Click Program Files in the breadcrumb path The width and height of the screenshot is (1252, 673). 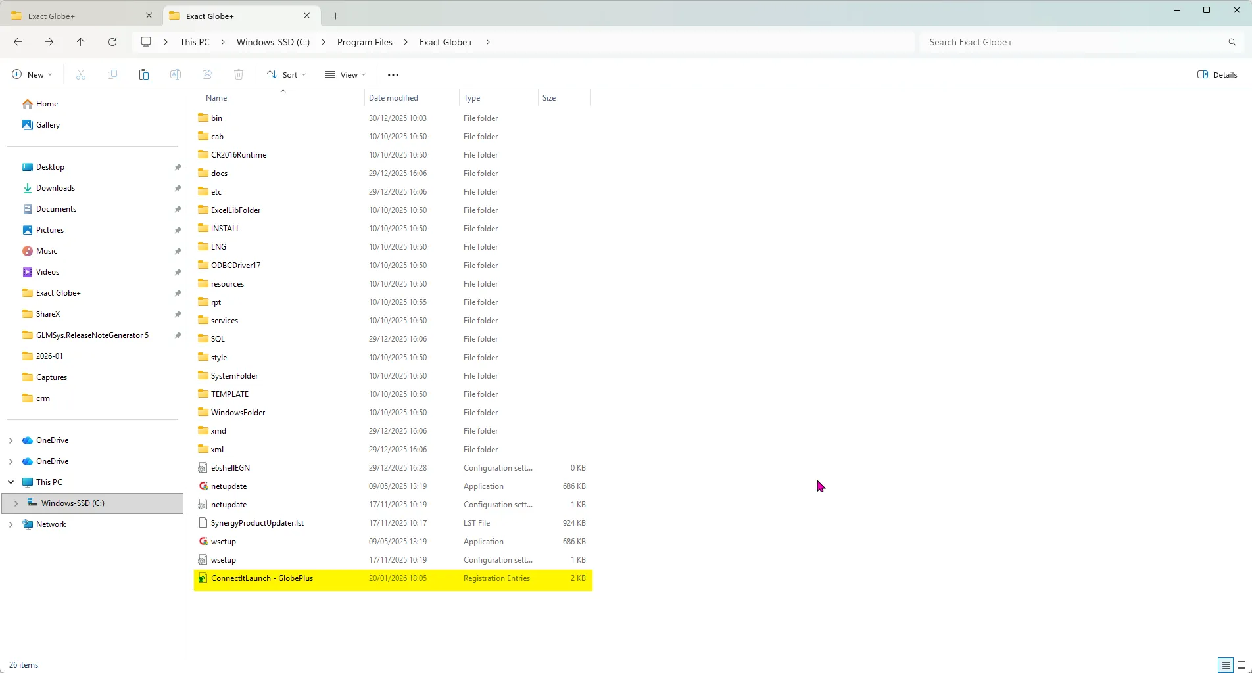point(364,42)
